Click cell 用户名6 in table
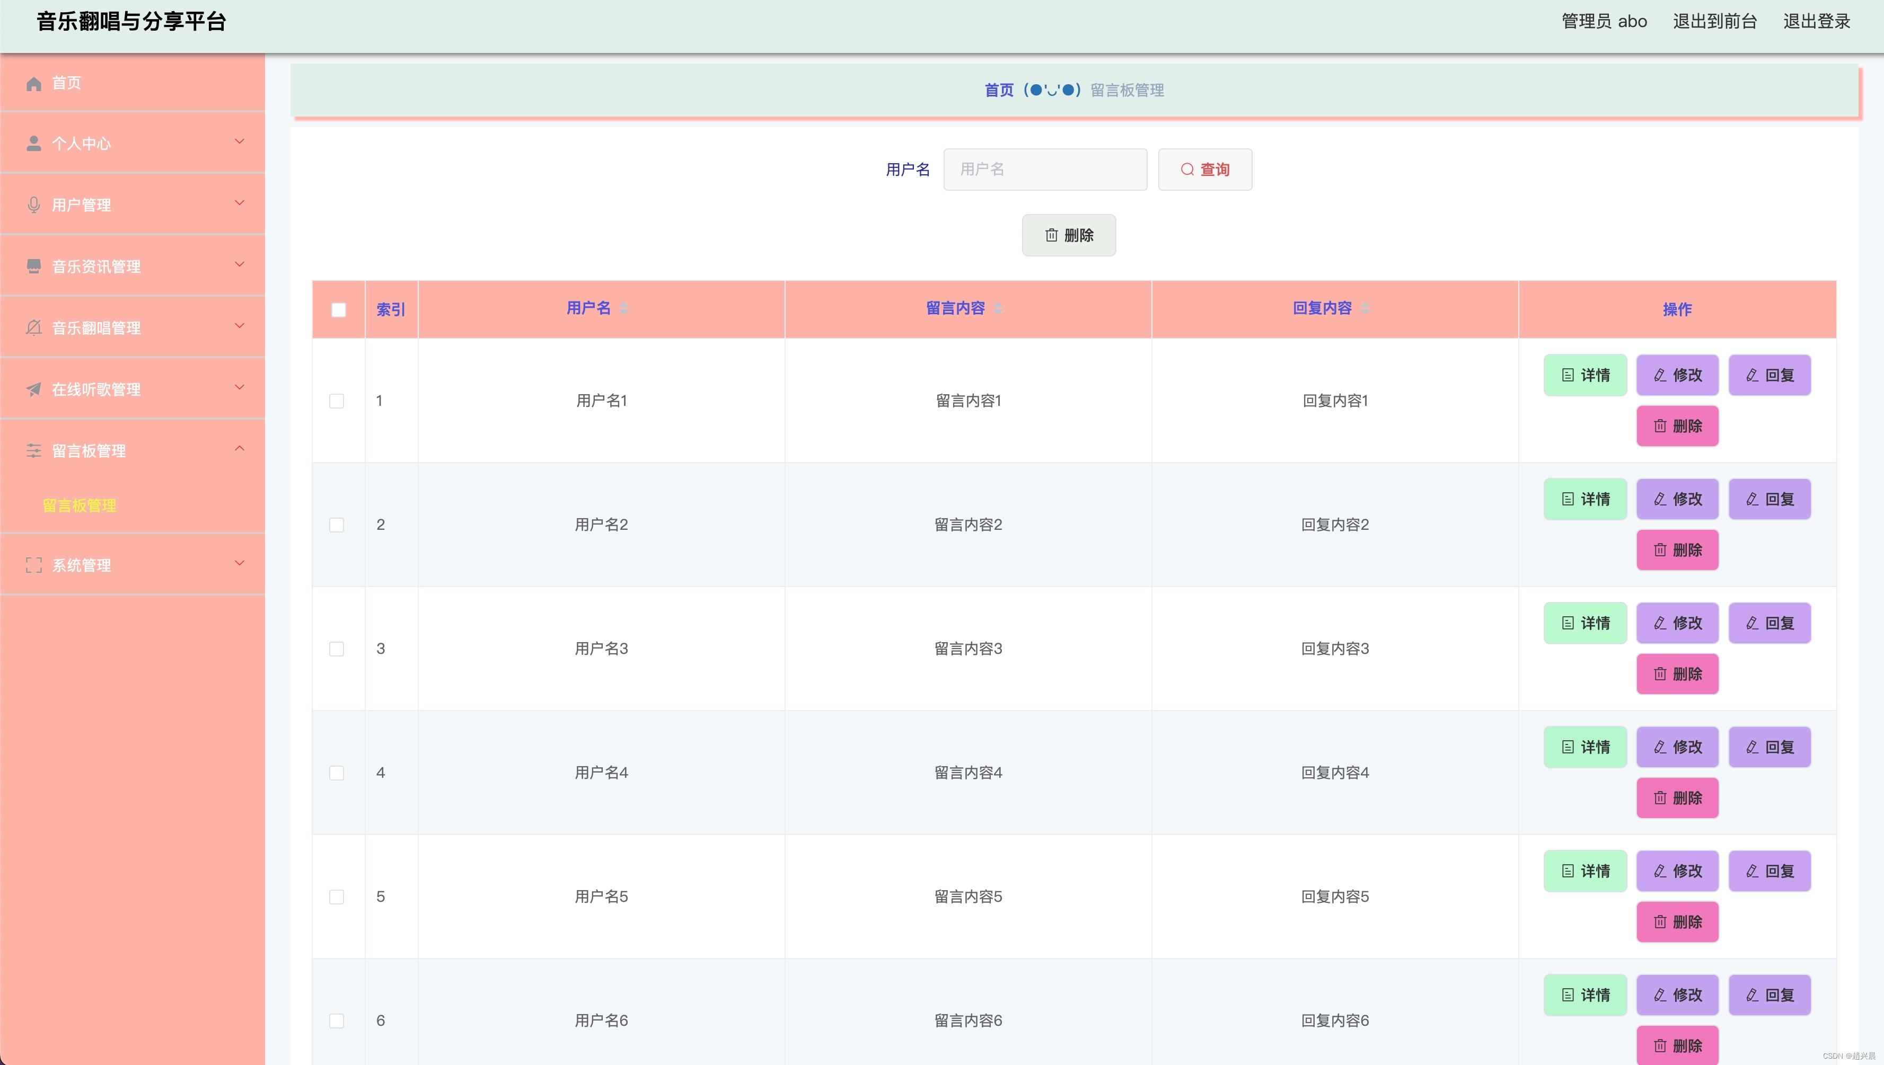The width and height of the screenshot is (1884, 1065). (602, 1020)
